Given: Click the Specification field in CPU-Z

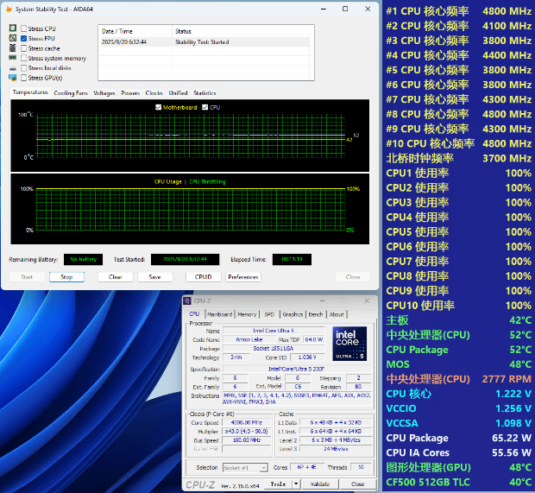Looking at the screenshot, I should (297, 369).
